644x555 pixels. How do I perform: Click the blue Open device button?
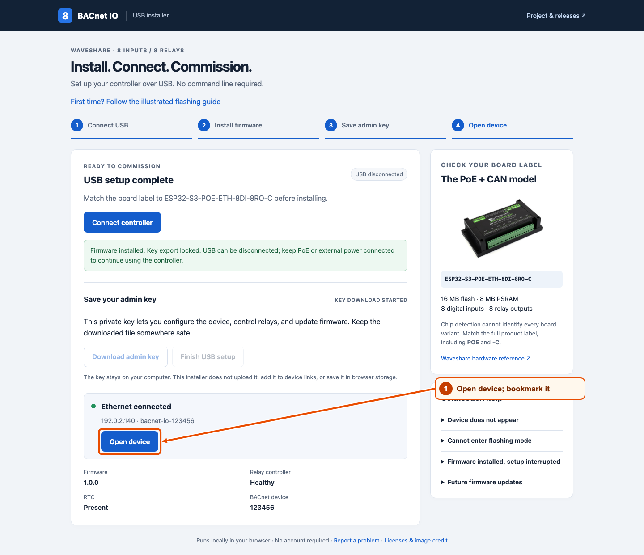(x=130, y=441)
